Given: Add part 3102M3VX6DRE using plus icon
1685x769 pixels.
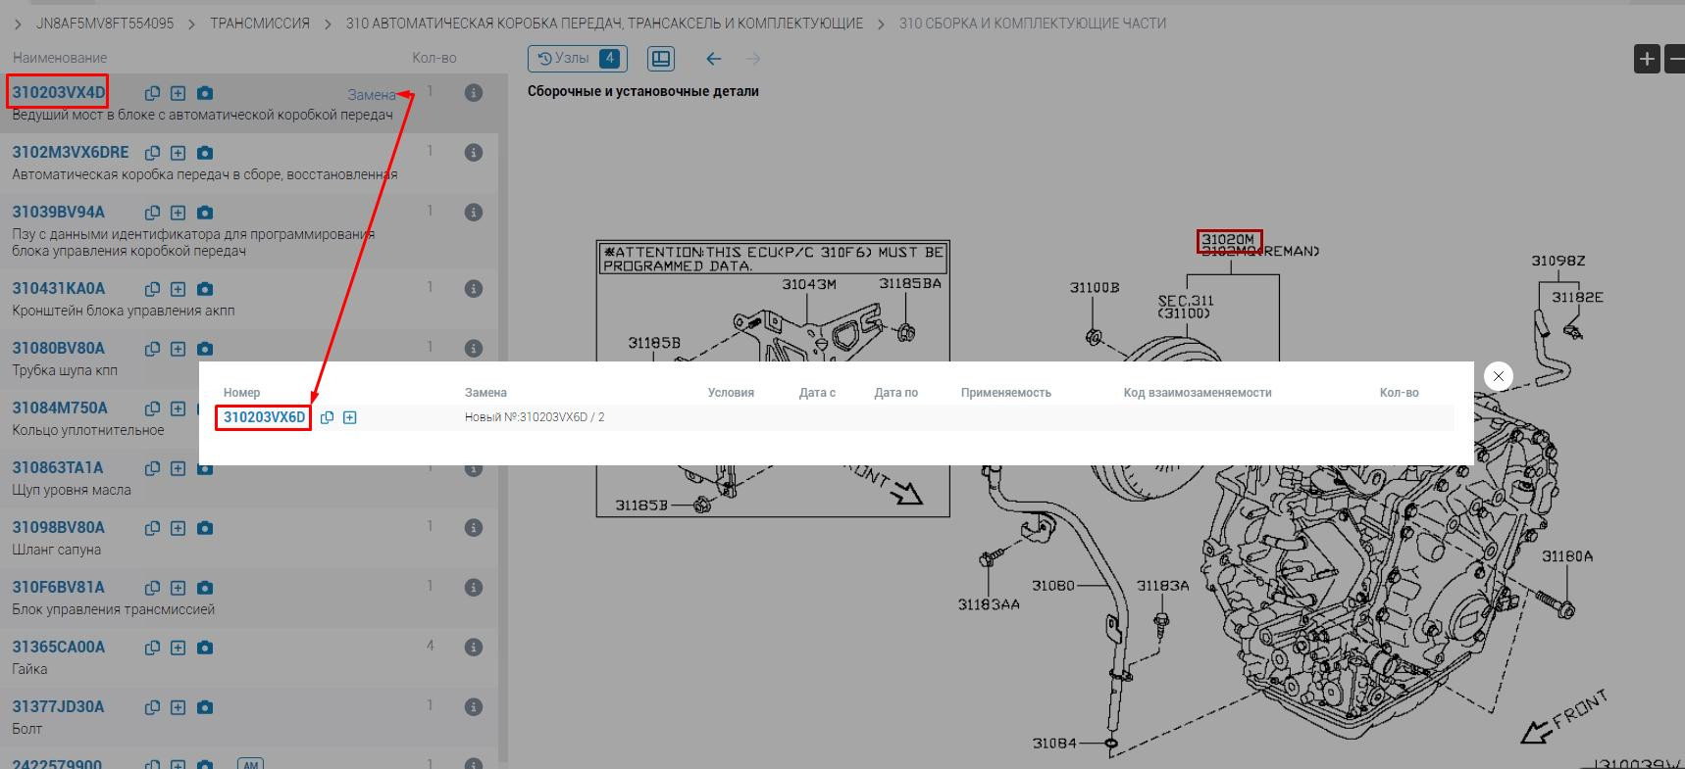Looking at the screenshot, I should [178, 153].
